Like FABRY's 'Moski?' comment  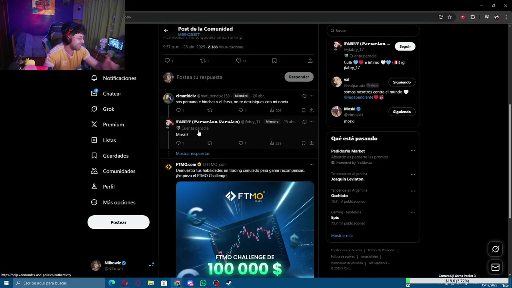click(241, 143)
